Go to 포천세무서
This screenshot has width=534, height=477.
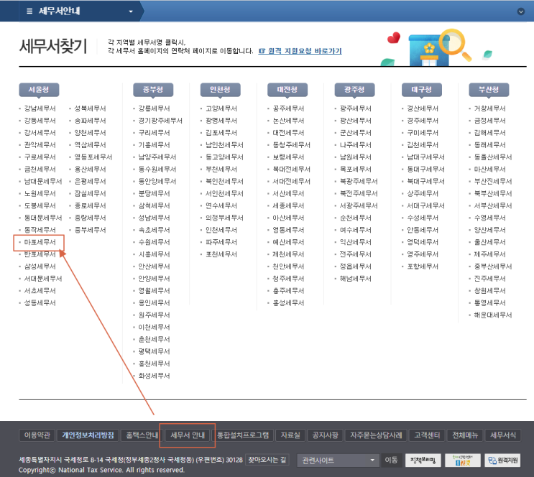pyautogui.click(x=221, y=254)
